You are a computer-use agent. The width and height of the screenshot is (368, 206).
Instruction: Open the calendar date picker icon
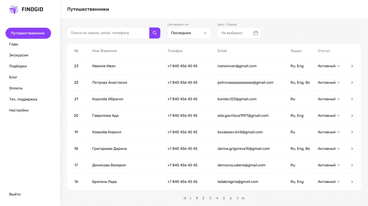pos(256,33)
